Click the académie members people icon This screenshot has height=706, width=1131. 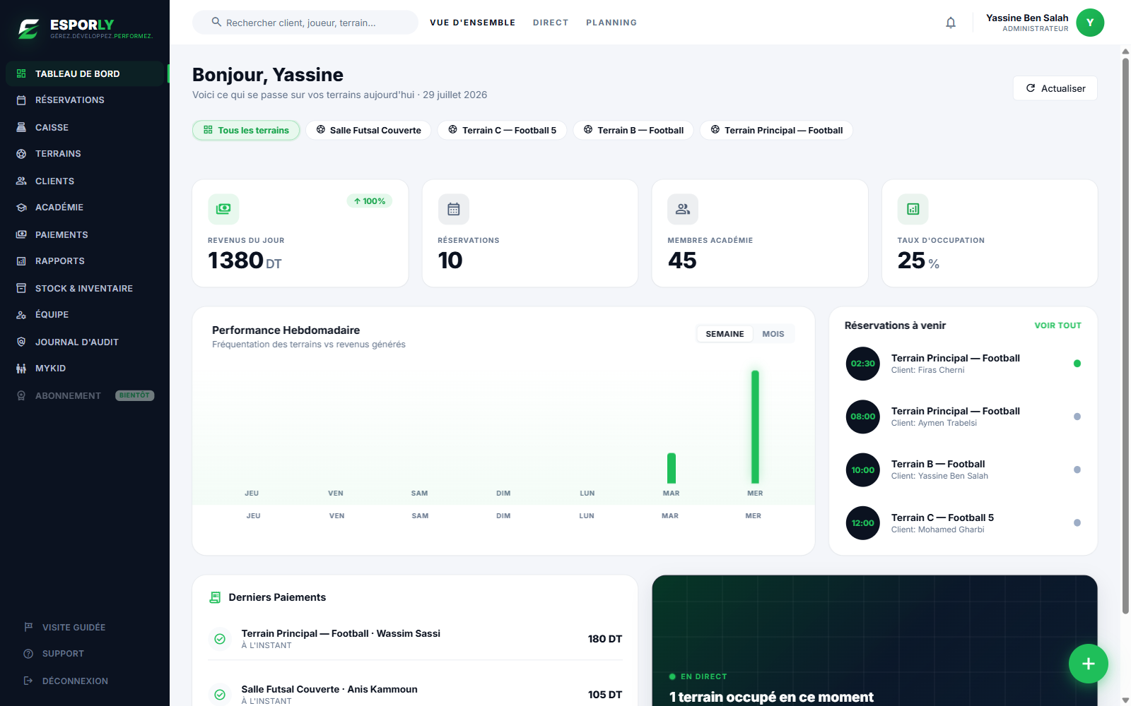pyautogui.click(x=683, y=209)
